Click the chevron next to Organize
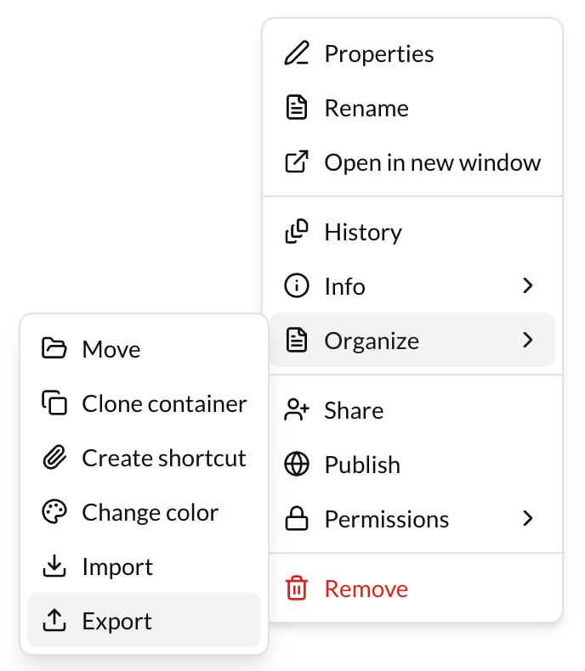Viewport: 585px width, 671px height. coord(528,341)
